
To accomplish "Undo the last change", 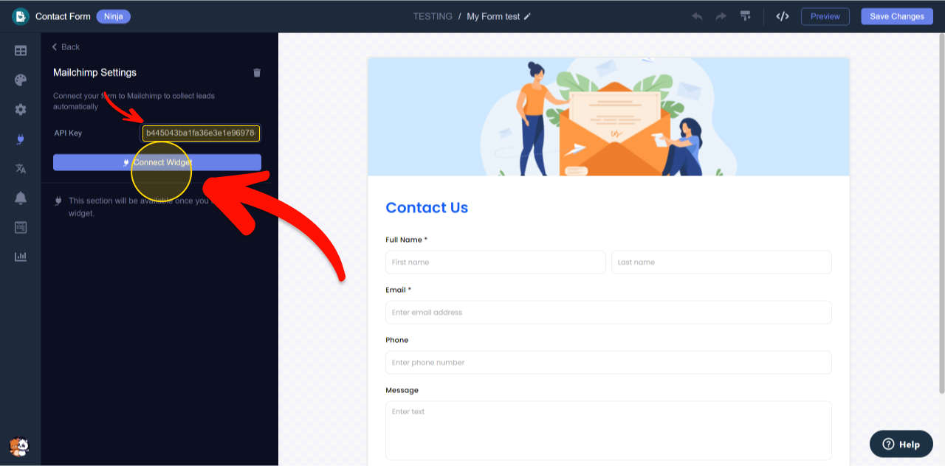I will click(697, 16).
